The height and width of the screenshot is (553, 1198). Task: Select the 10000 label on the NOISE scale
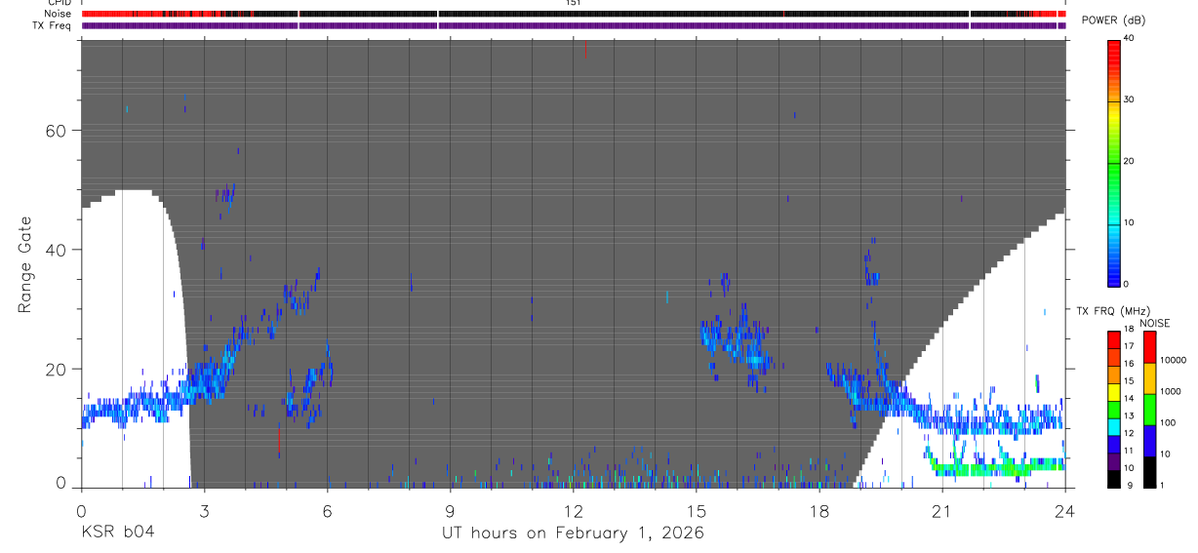click(1173, 360)
